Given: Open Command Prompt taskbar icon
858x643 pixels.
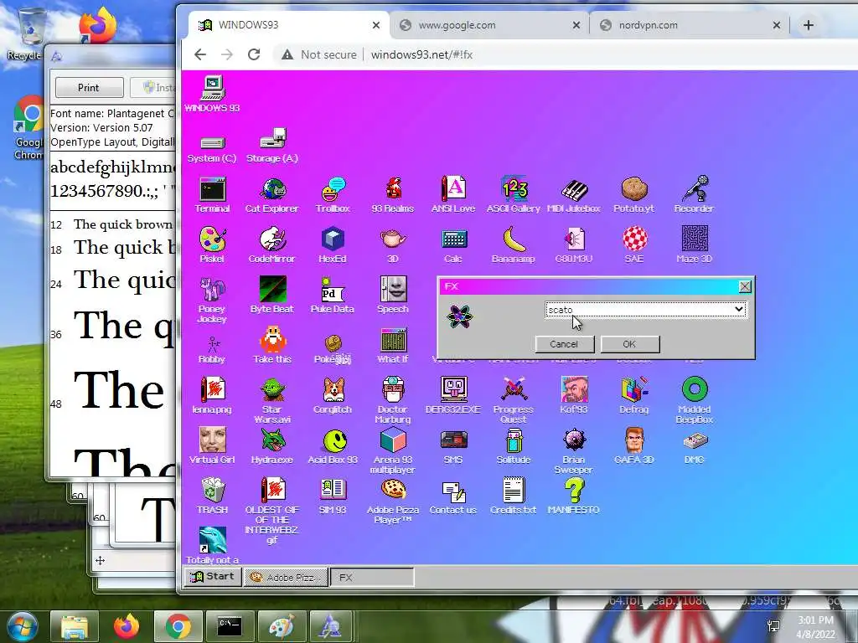Looking at the screenshot, I should coord(230,626).
